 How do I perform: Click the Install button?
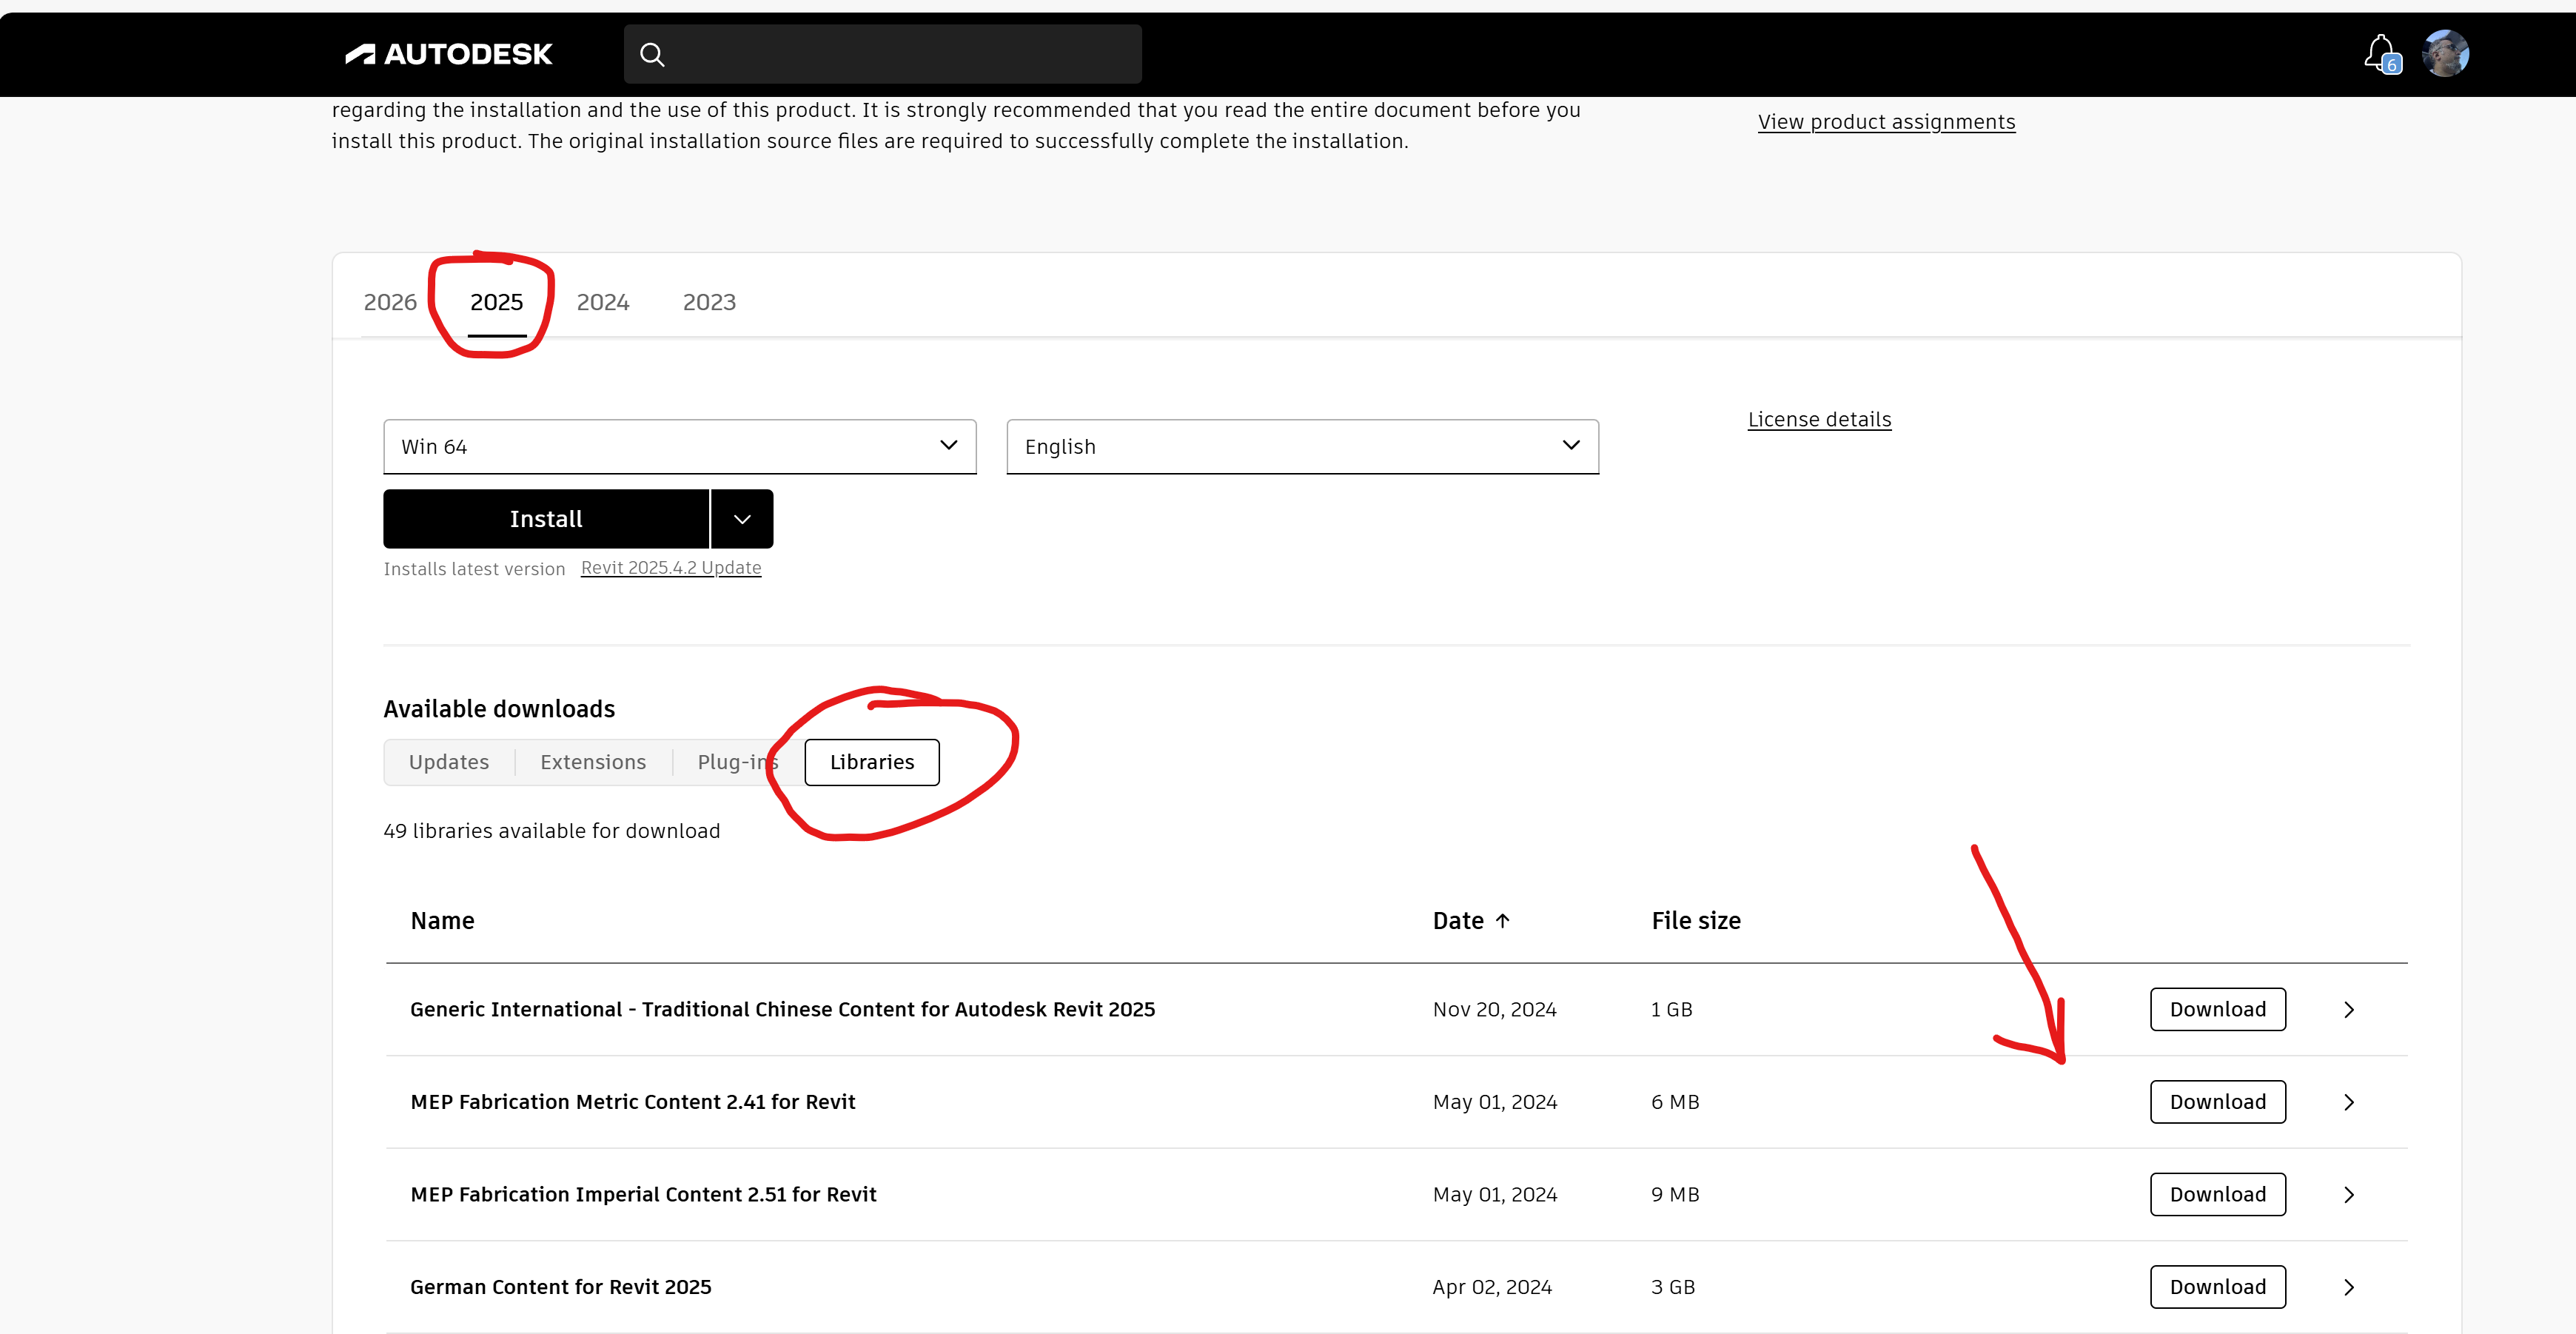(x=546, y=518)
